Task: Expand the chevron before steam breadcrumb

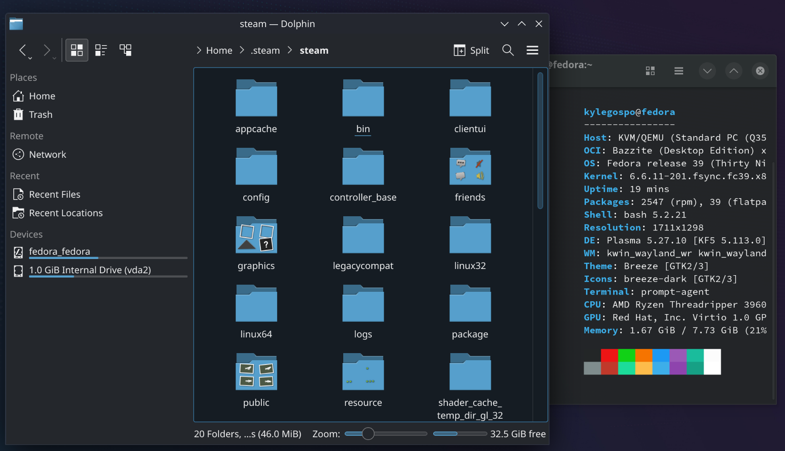Action: pos(290,50)
